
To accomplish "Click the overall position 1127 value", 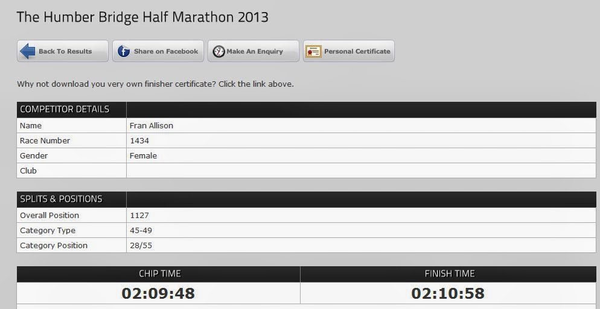I will (x=139, y=216).
